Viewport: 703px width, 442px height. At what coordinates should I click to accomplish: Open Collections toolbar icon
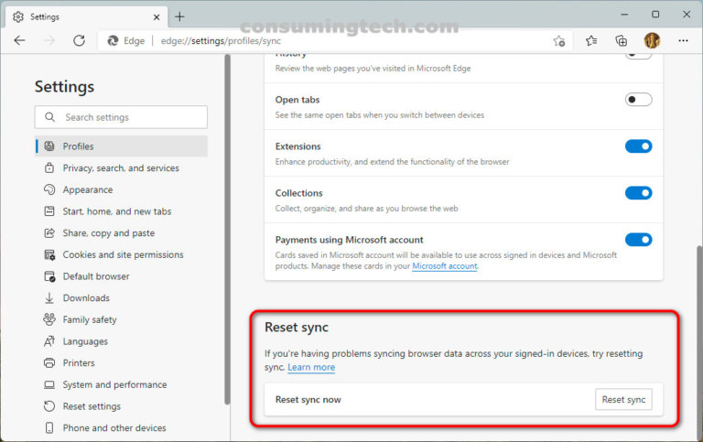click(x=621, y=41)
